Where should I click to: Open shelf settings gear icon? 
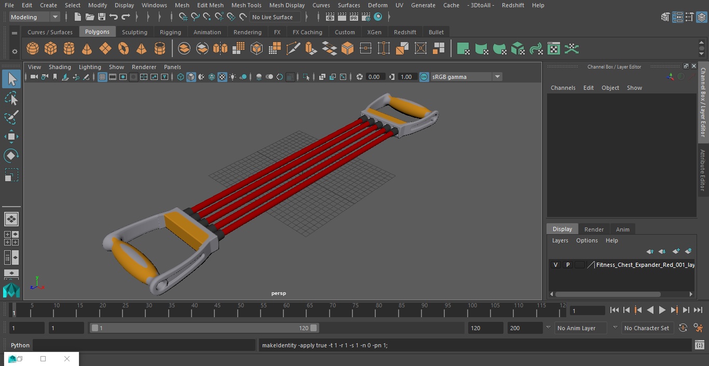[15, 51]
